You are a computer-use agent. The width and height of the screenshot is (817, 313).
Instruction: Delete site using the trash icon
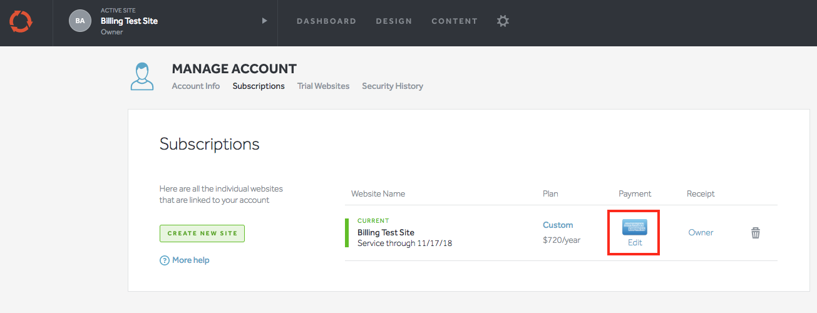point(756,233)
